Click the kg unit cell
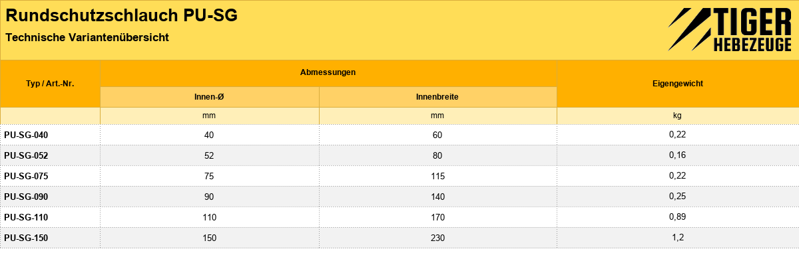The height and width of the screenshot is (253, 799). [x=677, y=116]
